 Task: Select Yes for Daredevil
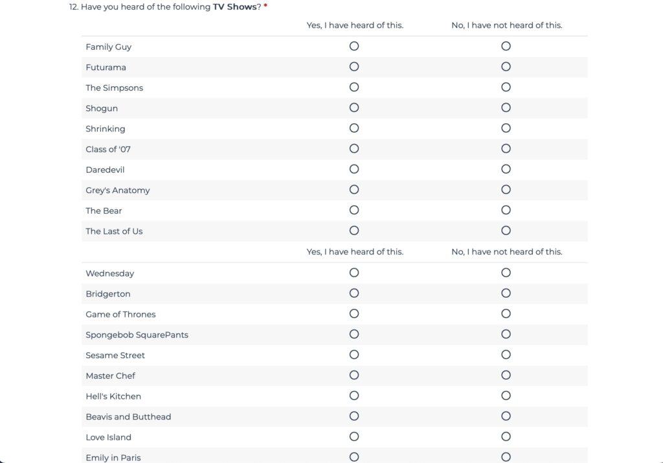pos(354,169)
